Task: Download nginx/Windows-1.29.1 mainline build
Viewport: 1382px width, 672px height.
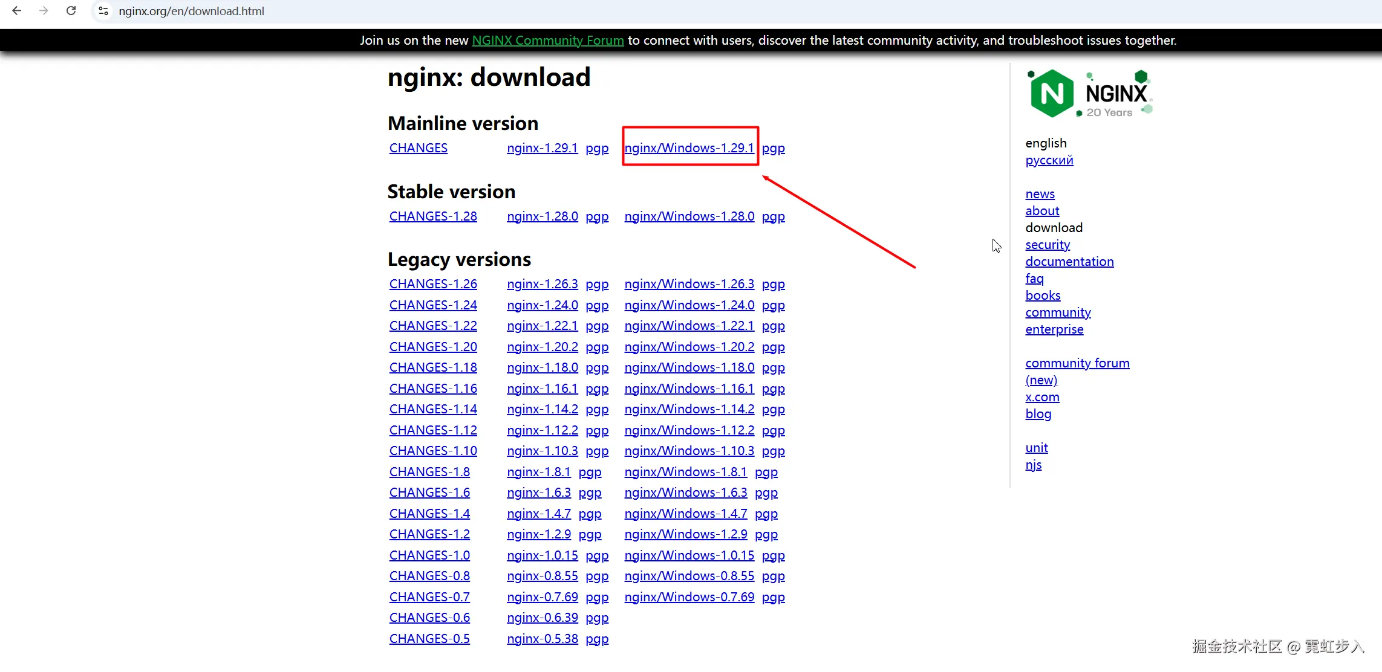Action: tap(689, 148)
